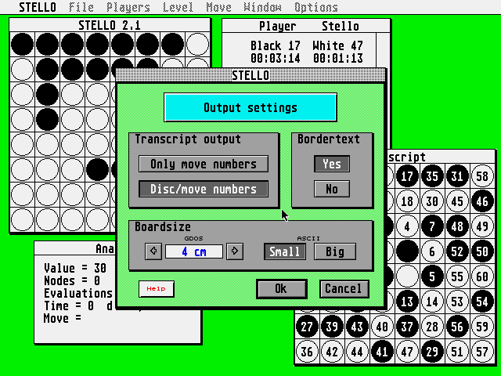
Task: Click transcript disc number 60
Action: 482,277
